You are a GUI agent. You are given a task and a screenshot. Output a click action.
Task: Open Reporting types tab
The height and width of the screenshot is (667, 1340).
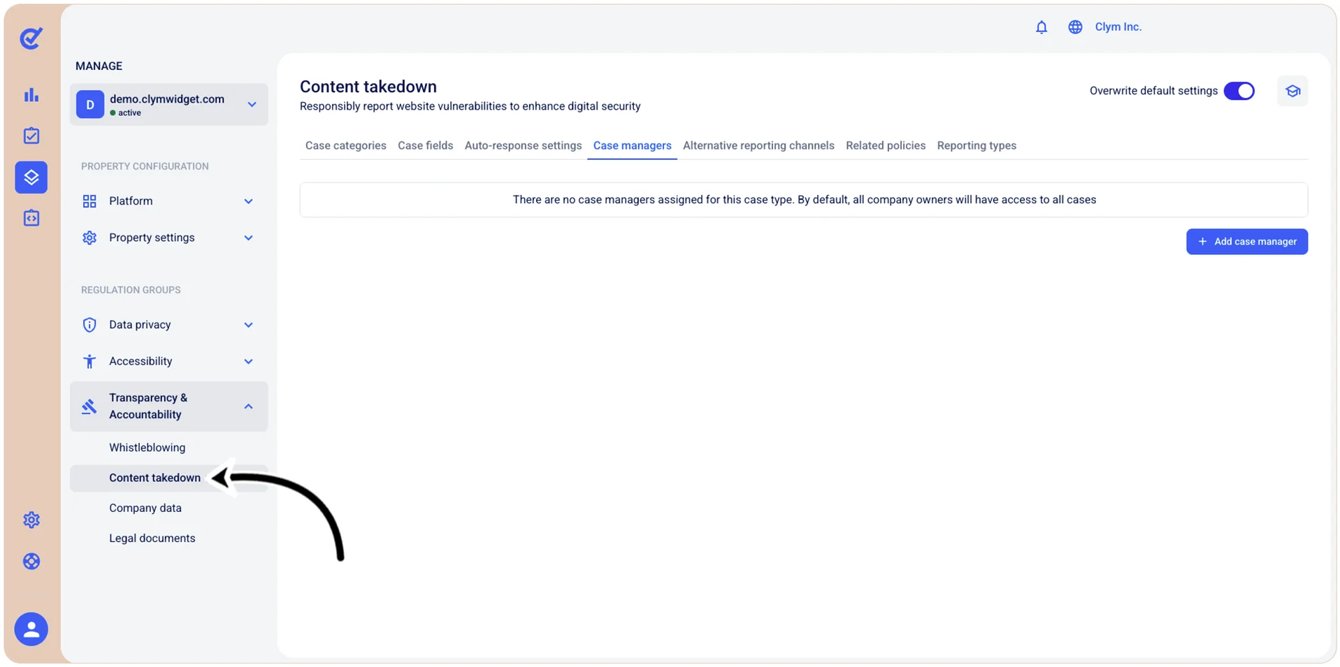(x=977, y=145)
